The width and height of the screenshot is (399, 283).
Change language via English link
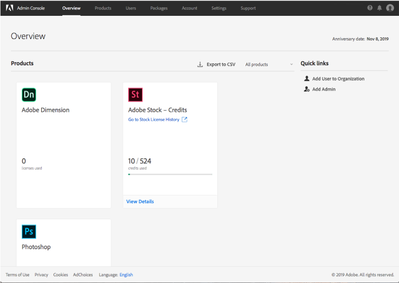[126, 275]
